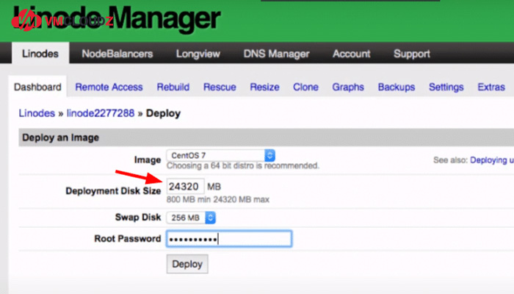
Task: Go to the Rebuild page
Action: coord(173,87)
